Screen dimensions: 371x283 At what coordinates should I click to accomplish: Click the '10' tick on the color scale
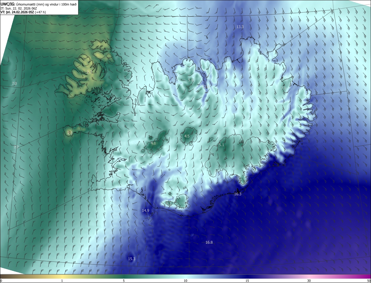pos(185,281)
